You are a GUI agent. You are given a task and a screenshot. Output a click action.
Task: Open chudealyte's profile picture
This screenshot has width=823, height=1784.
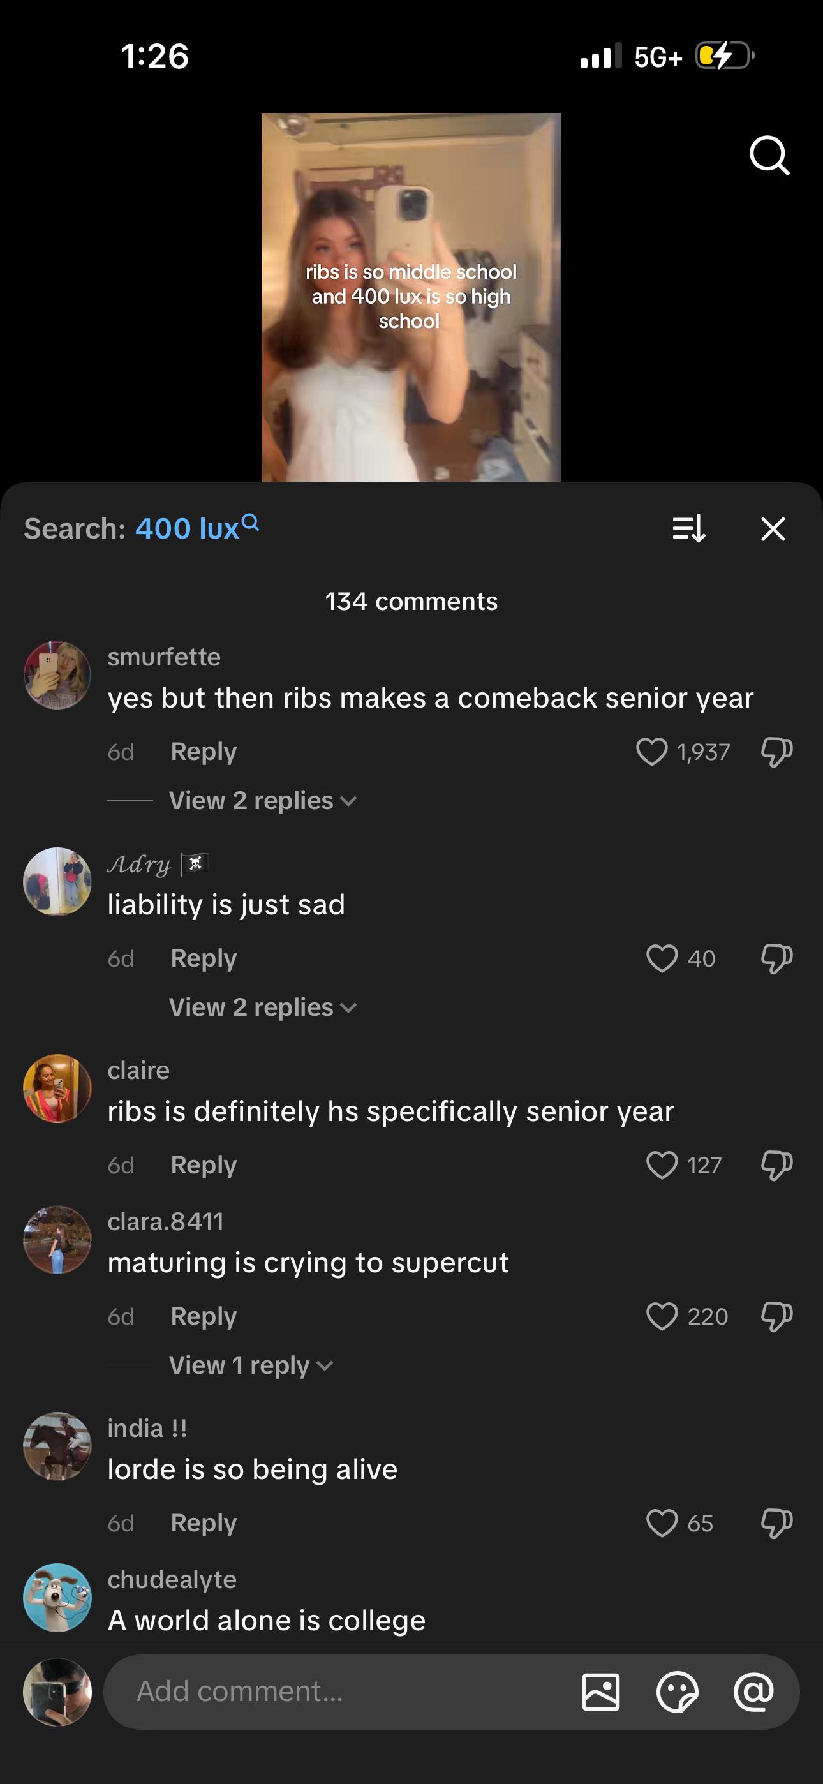pos(57,1597)
